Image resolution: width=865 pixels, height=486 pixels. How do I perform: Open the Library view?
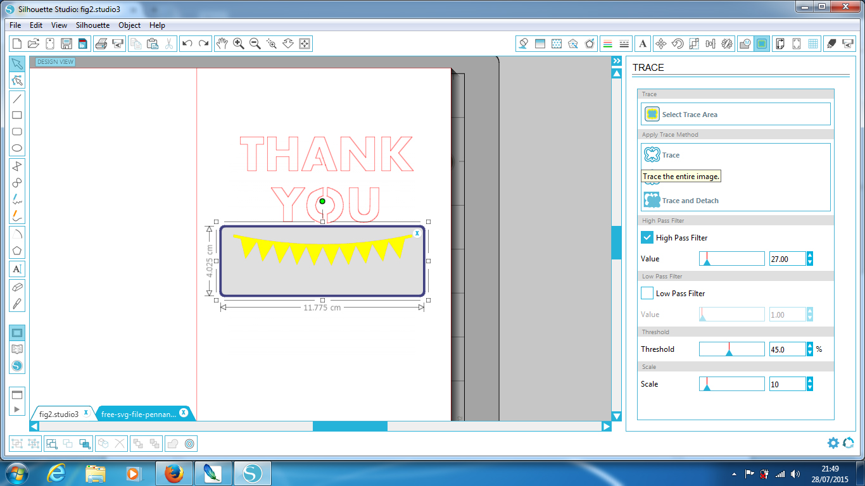click(17, 349)
